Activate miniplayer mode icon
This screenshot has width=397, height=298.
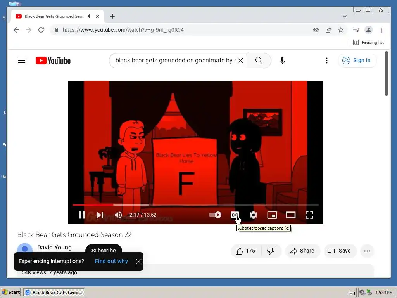click(272, 215)
